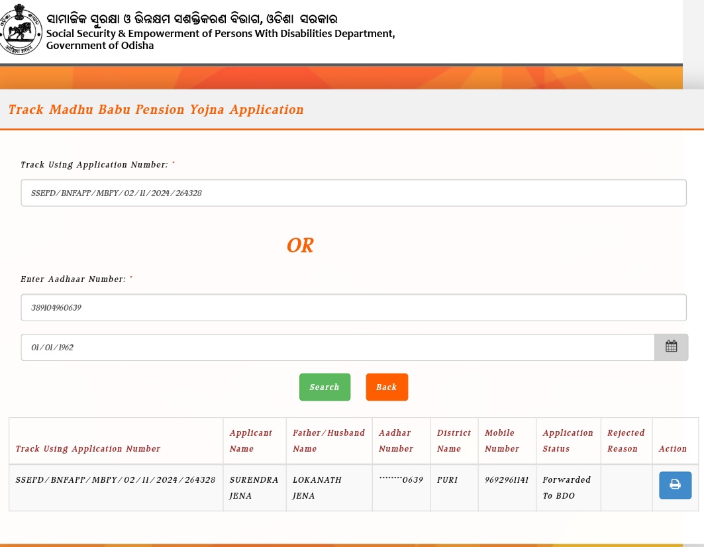This screenshot has width=704, height=547.
Task: Select the Forwarded To BDO status cell
Action: coord(567,487)
